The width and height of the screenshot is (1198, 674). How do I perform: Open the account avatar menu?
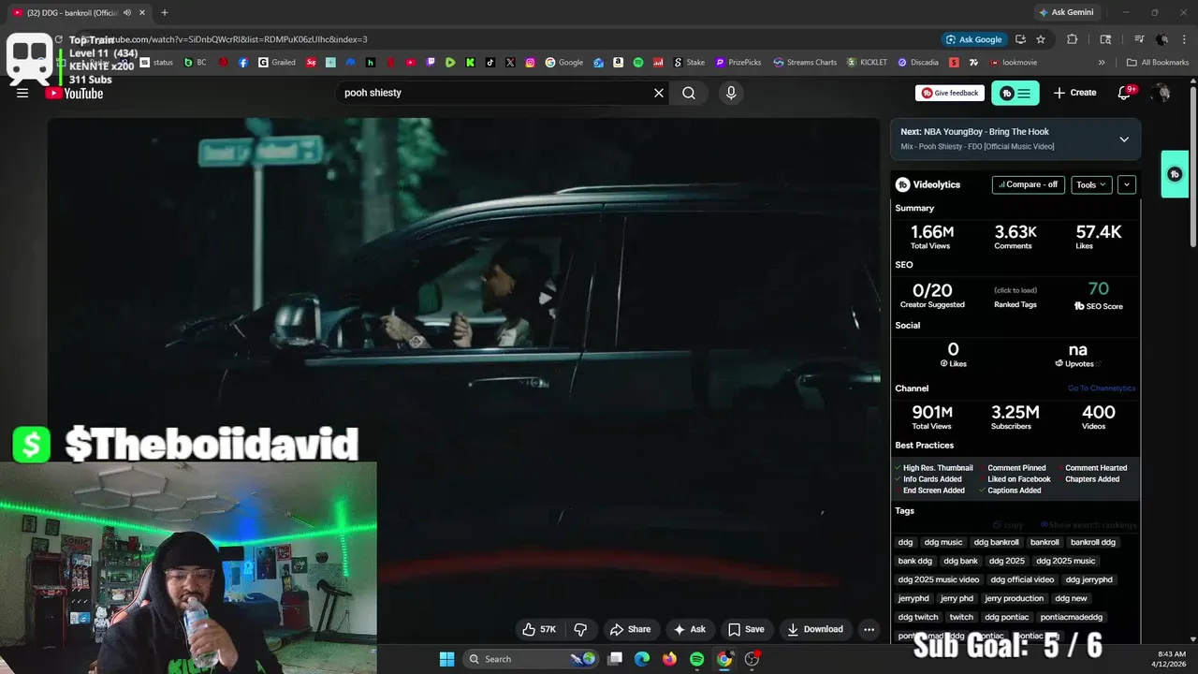pos(1161,93)
